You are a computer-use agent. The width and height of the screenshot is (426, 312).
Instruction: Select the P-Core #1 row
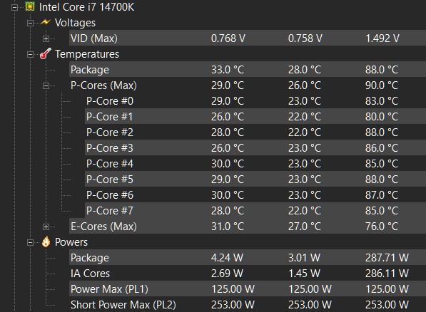point(255,117)
